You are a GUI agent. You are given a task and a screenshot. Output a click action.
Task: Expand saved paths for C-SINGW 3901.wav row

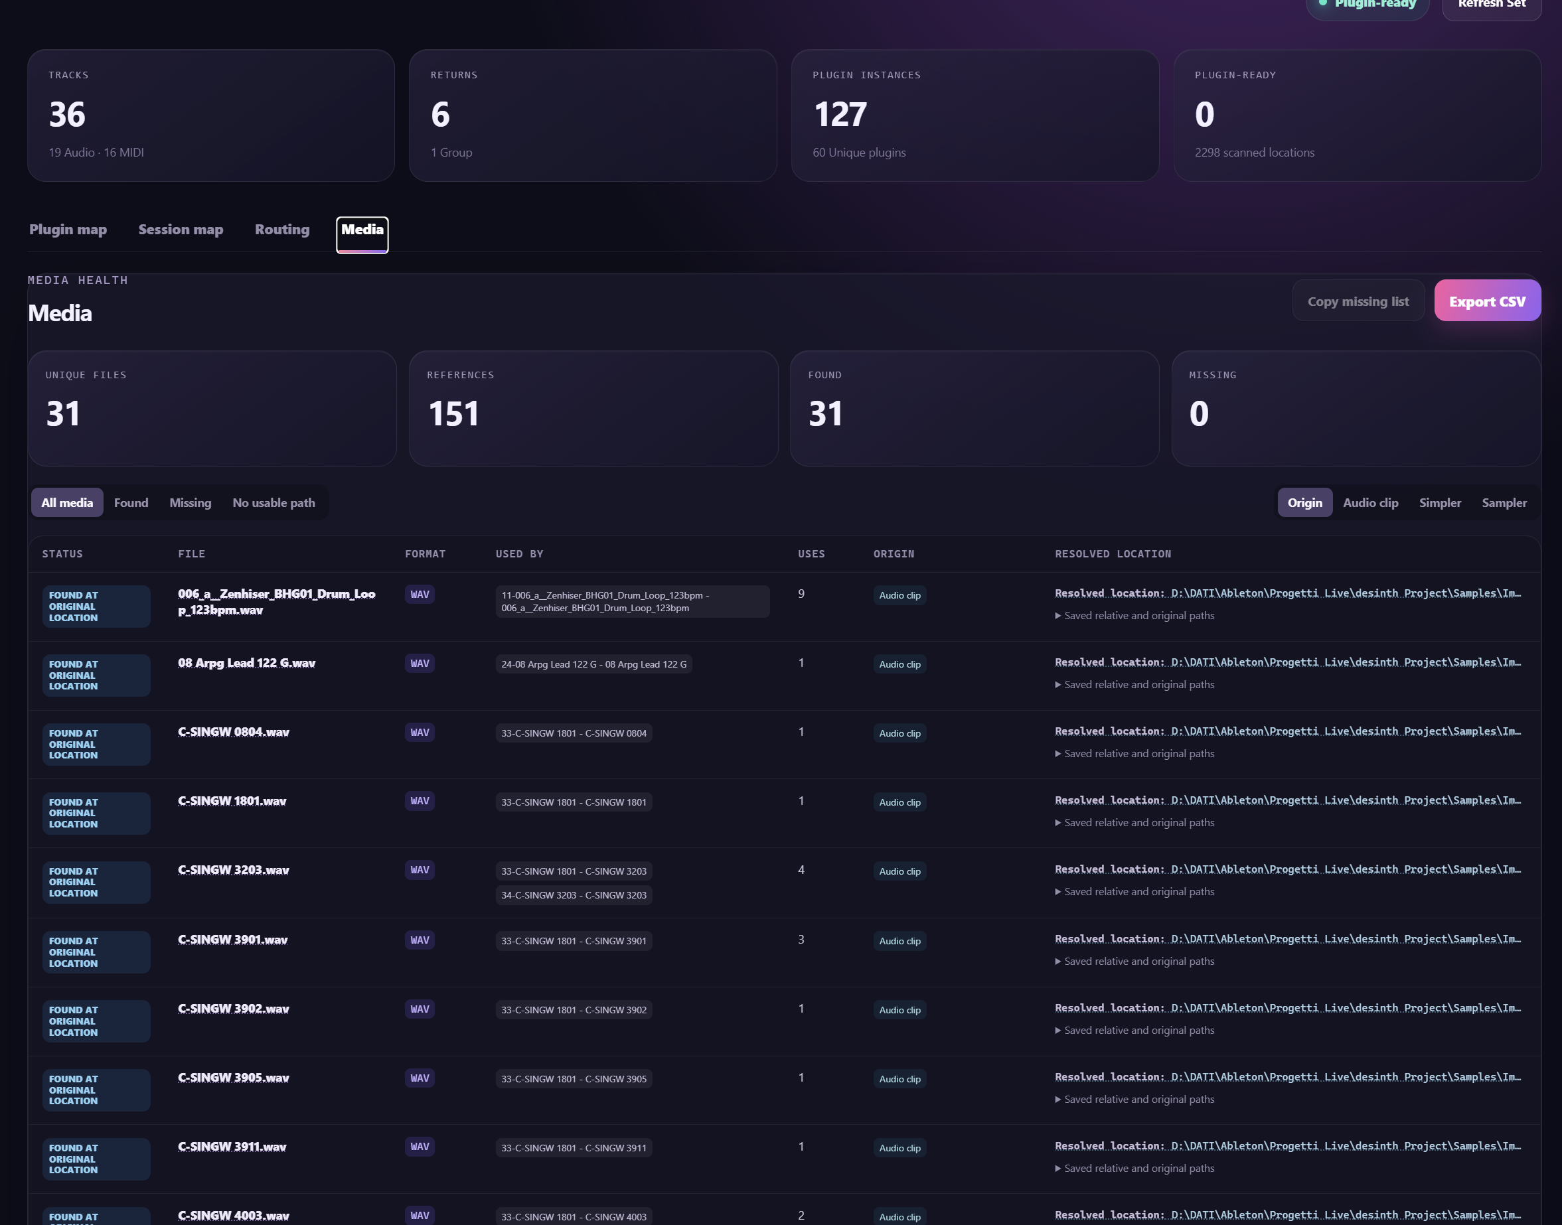point(1135,961)
